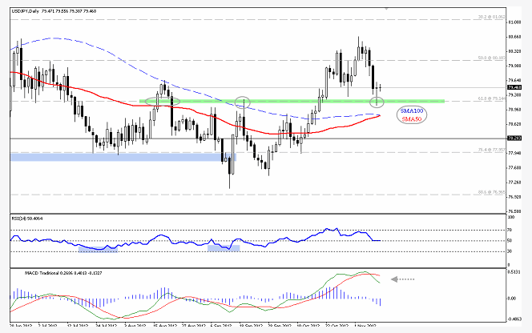Click the 88.6 Fibonacci level label
Viewport: 532px width, 333px height.
[x=491, y=192]
